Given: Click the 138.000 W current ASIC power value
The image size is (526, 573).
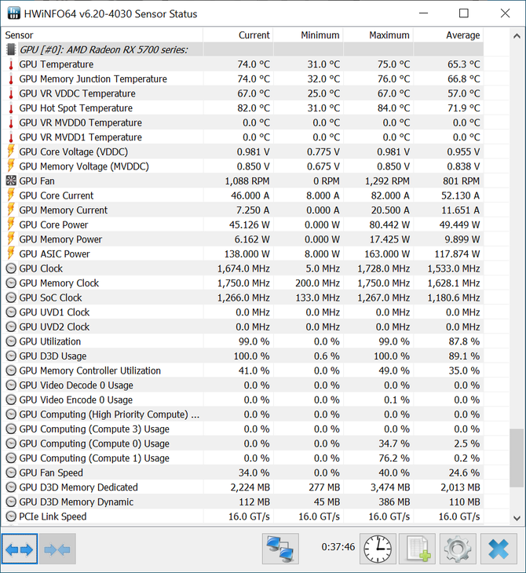Looking at the screenshot, I should pos(247,254).
